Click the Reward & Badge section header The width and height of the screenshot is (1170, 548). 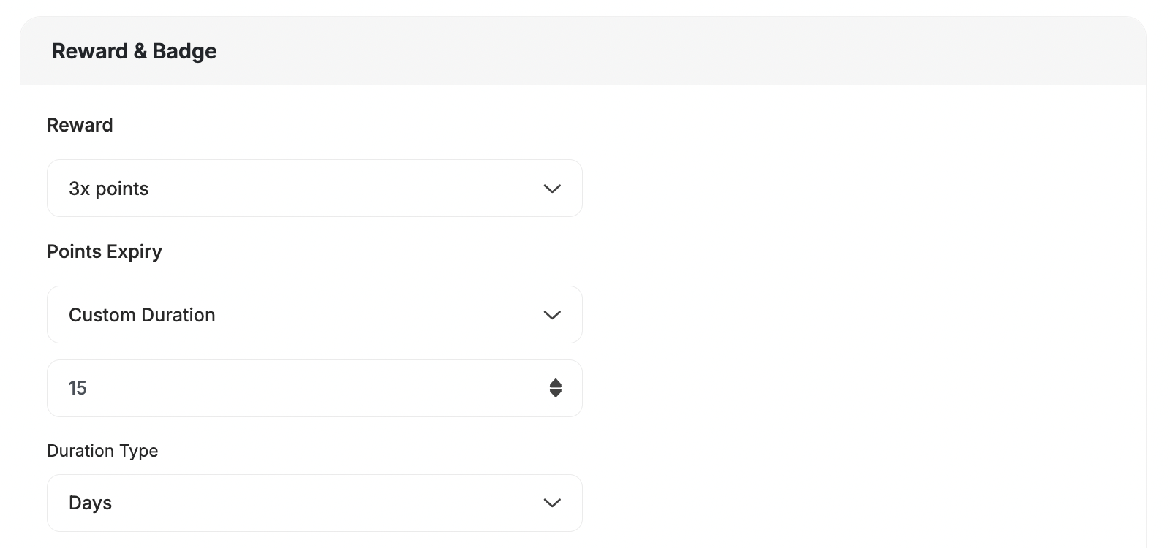(135, 50)
